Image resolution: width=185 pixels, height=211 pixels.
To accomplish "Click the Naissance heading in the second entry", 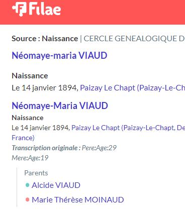I will click(x=28, y=118).
